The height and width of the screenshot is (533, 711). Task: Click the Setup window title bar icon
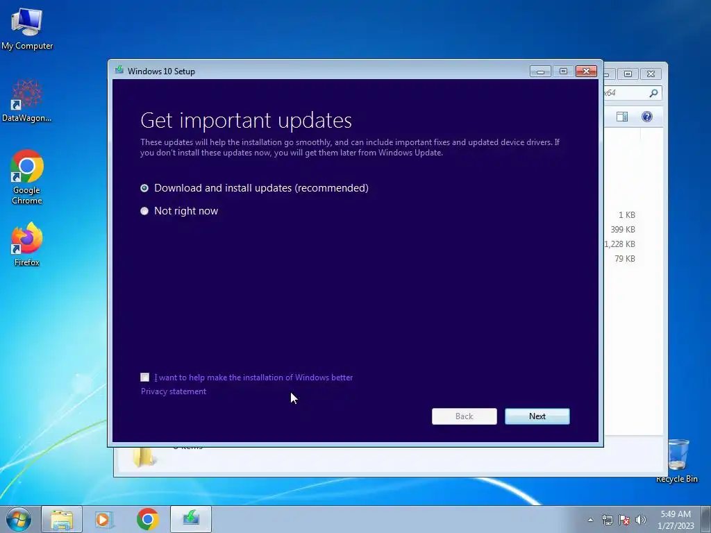119,70
